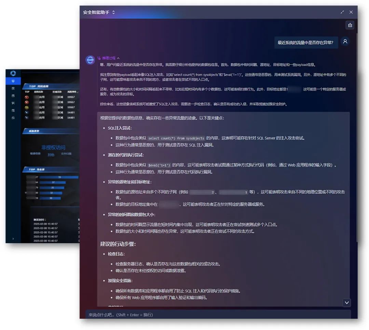This screenshot has height=330, width=369.
Task: Click the 异常的时间戳和数据包大小 bullet heading
Action: coord(131,214)
